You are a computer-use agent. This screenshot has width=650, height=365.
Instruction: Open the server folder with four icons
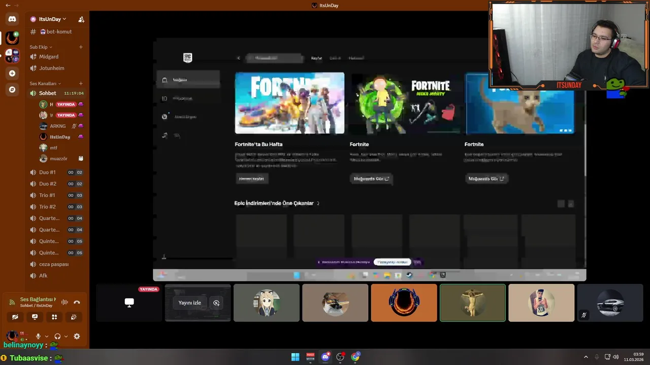[x=12, y=56]
